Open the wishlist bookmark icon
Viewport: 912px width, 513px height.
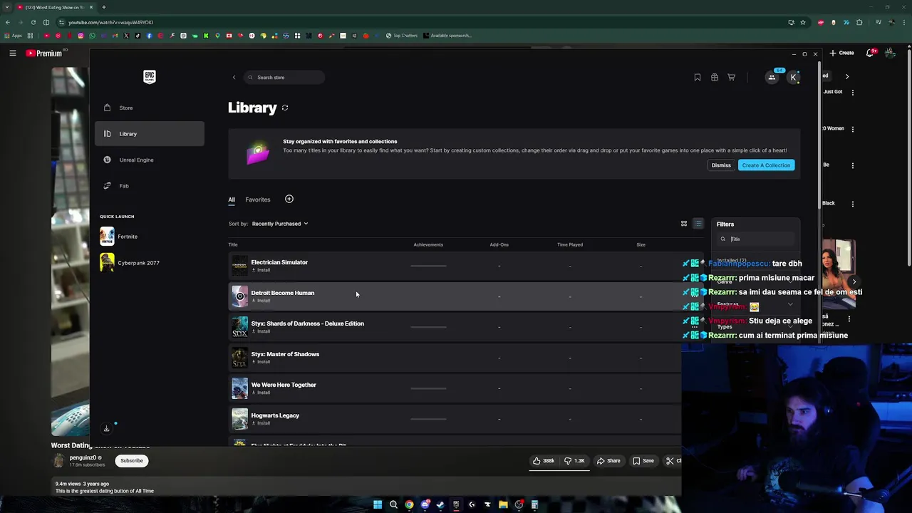click(x=698, y=77)
